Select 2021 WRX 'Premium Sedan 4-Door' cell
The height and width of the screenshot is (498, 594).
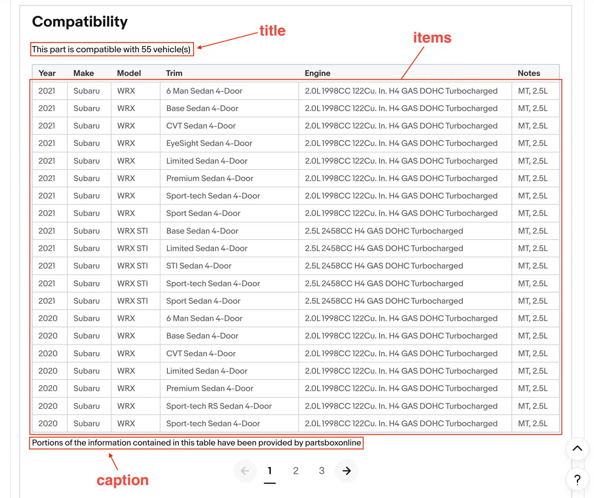[x=229, y=178]
